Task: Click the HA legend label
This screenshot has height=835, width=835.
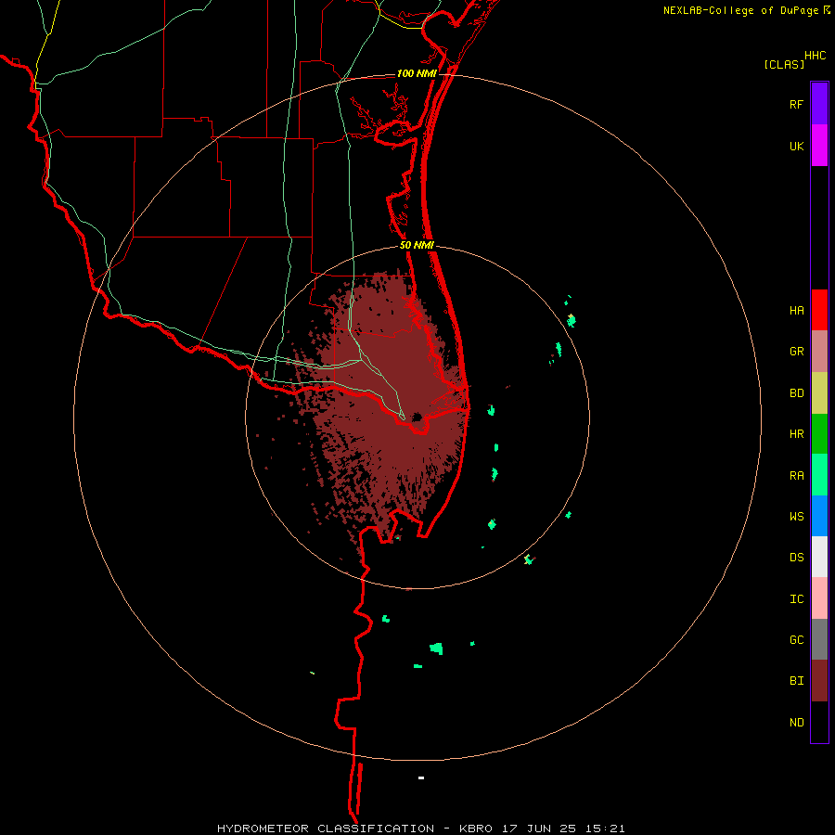Action: [x=797, y=311]
